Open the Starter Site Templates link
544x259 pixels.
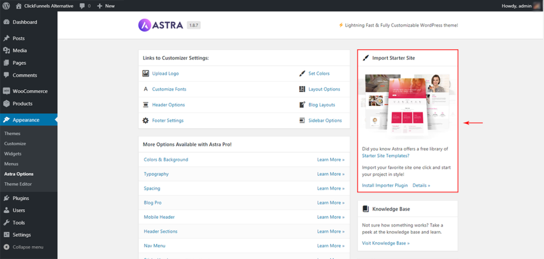click(x=385, y=156)
